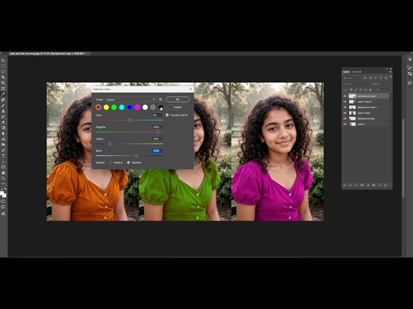
Task: Choose the Greens color swatch
Action: click(x=114, y=108)
